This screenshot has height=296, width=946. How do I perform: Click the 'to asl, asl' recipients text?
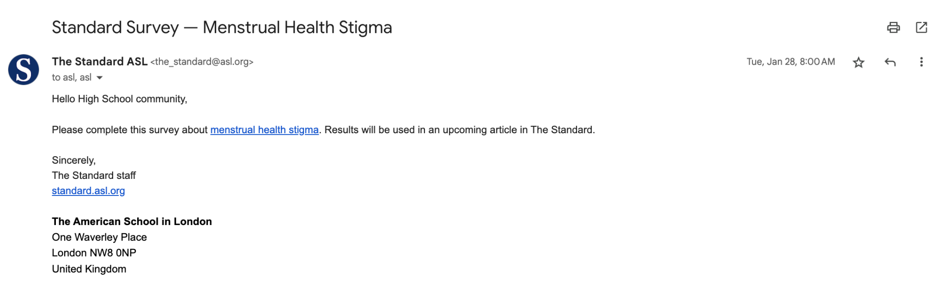(72, 77)
